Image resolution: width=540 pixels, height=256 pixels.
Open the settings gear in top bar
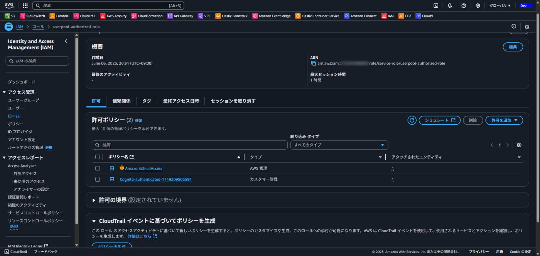click(x=478, y=6)
